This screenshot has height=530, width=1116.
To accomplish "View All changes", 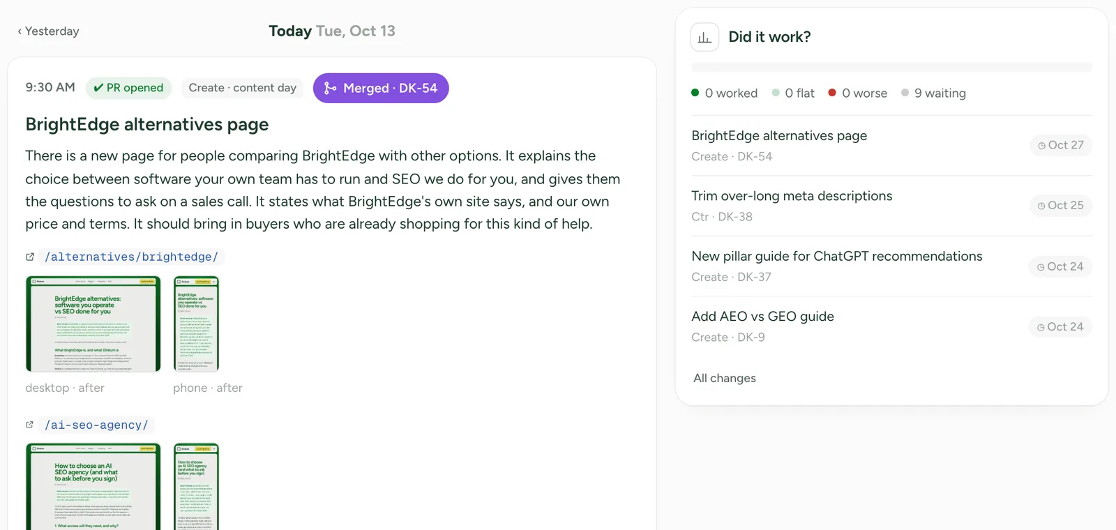I will coord(725,378).
